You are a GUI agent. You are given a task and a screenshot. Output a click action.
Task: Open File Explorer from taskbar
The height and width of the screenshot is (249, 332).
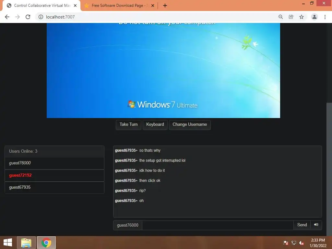coord(26,243)
